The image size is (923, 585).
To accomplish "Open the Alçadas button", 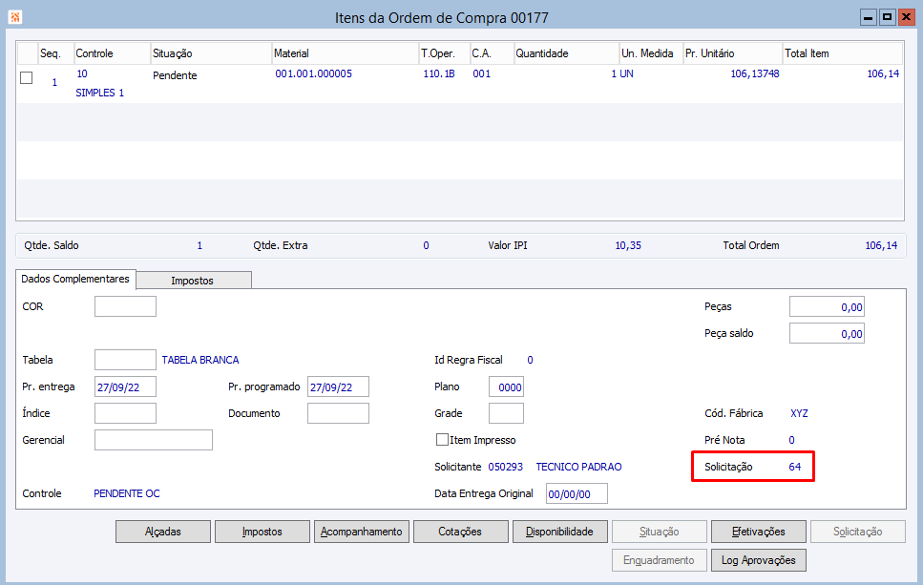I will tap(163, 532).
